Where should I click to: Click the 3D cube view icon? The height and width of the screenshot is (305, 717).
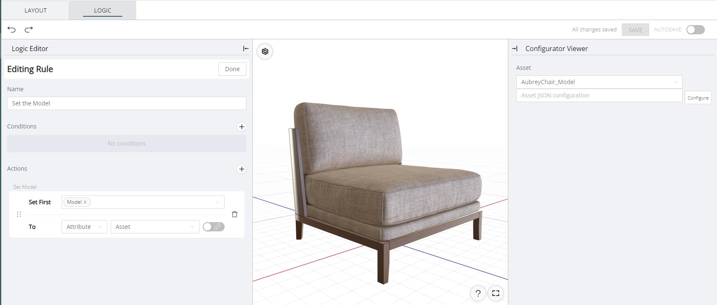click(265, 51)
